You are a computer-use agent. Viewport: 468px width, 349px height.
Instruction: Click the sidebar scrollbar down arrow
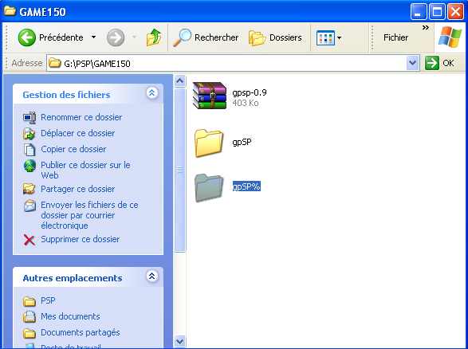[179, 341]
